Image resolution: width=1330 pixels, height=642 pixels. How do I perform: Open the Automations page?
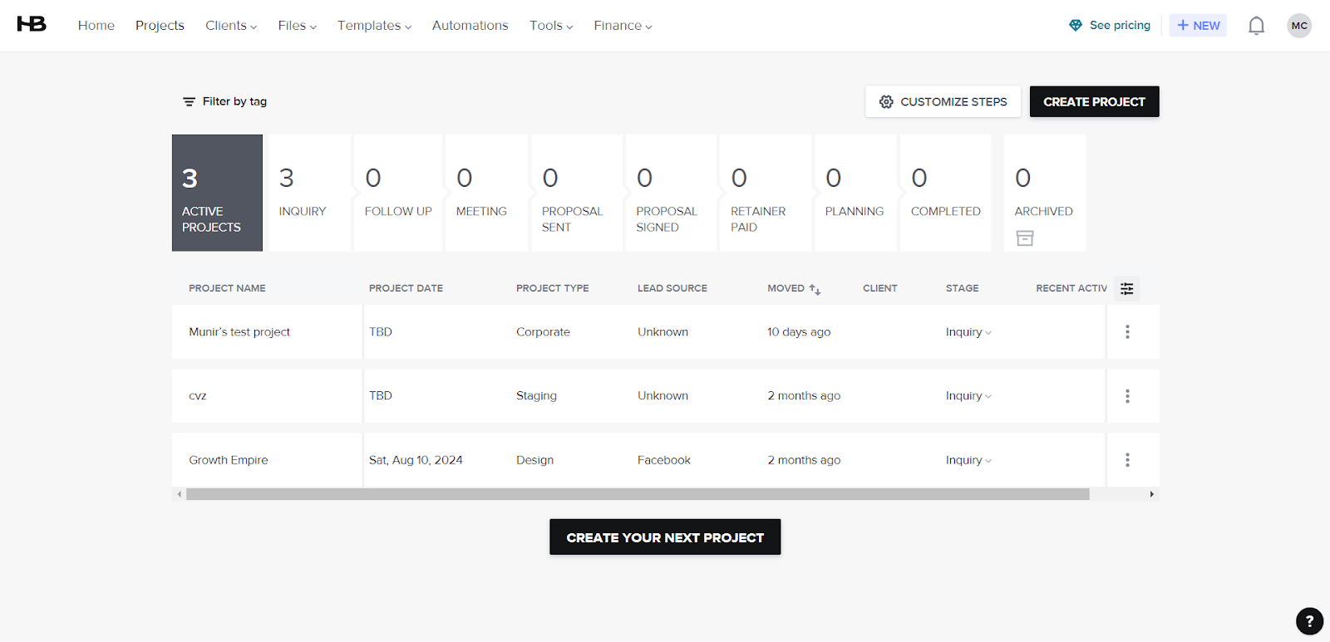point(470,26)
